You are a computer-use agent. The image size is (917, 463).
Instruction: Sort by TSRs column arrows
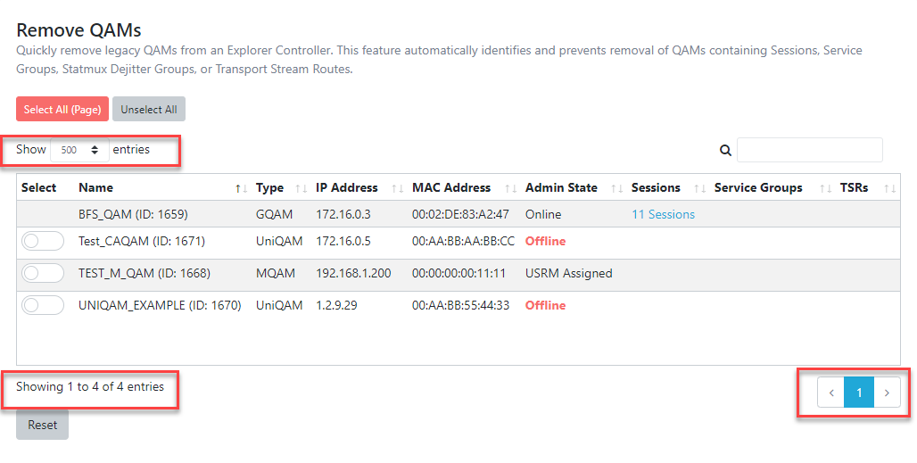(890, 188)
